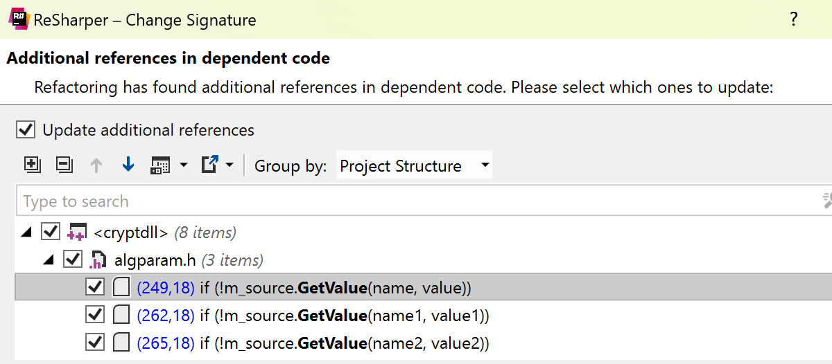The width and height of the screenshot is (832, 364).
Task: Click the grouping options icon in toolbar
Action: (x=161, y=165)
